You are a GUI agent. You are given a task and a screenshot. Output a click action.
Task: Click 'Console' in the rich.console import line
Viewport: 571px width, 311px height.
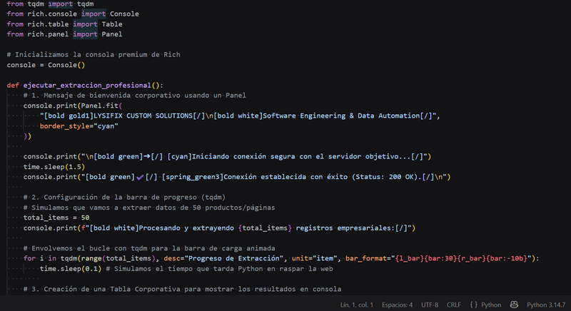point(124,14)
